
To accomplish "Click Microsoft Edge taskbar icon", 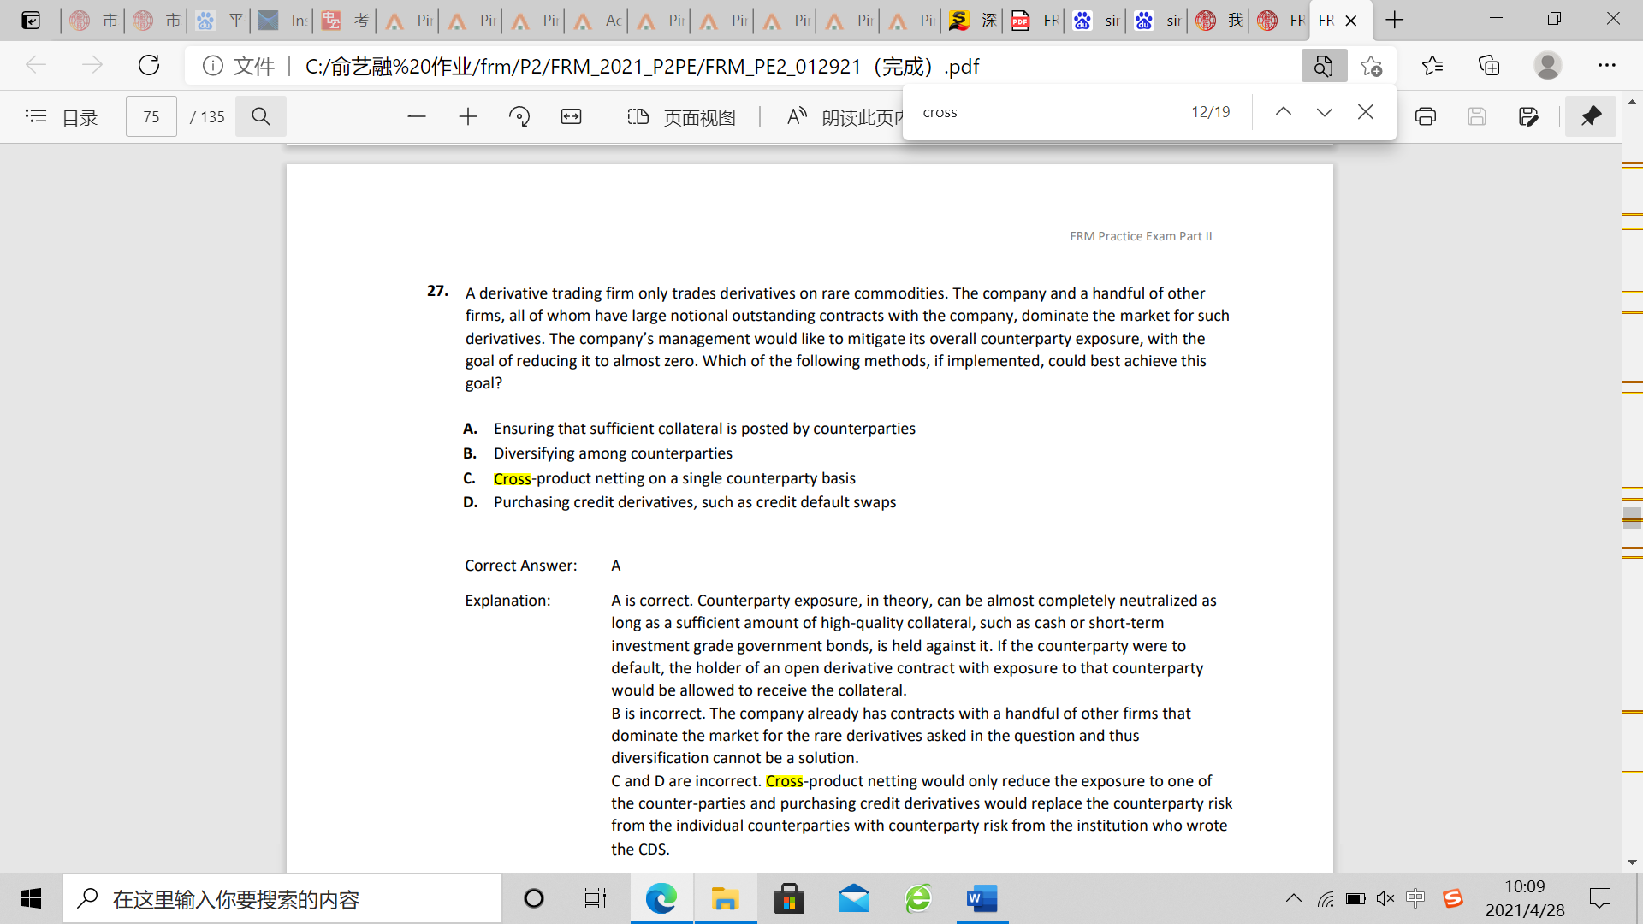I will (661, 898).
